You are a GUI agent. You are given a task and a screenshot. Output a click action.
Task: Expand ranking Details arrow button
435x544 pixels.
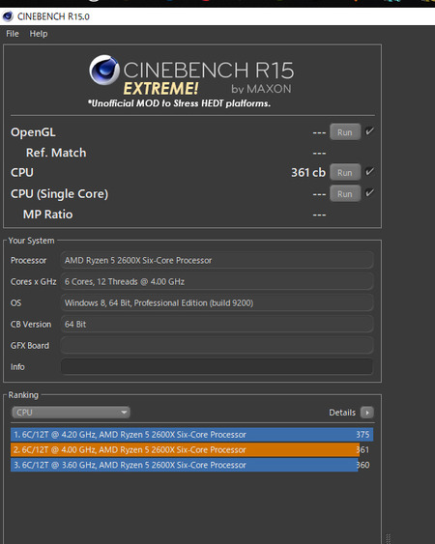(367, 413)
